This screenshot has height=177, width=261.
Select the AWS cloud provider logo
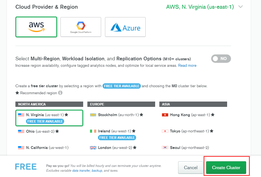click(36, 27)
